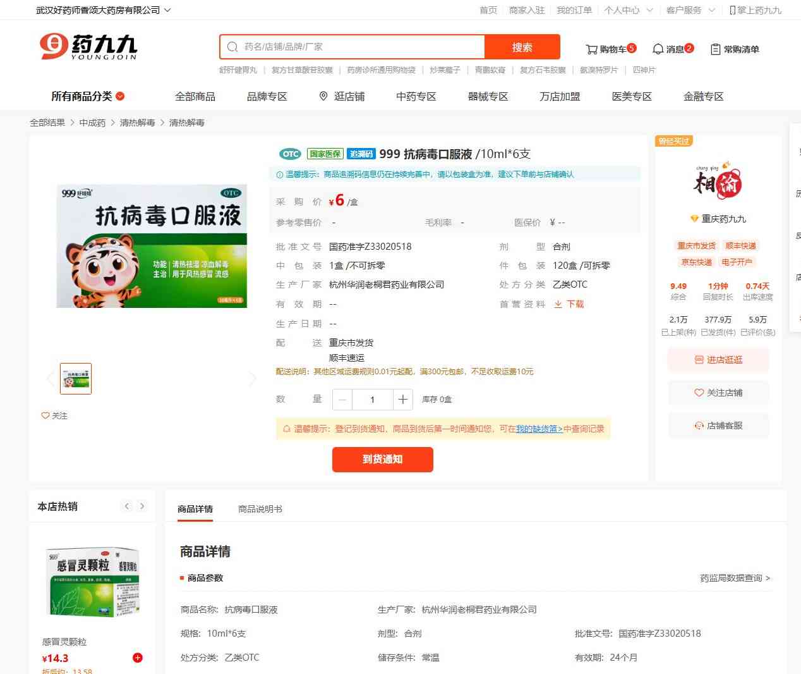Click the 到货通知 button

click(x=382, y=459)
